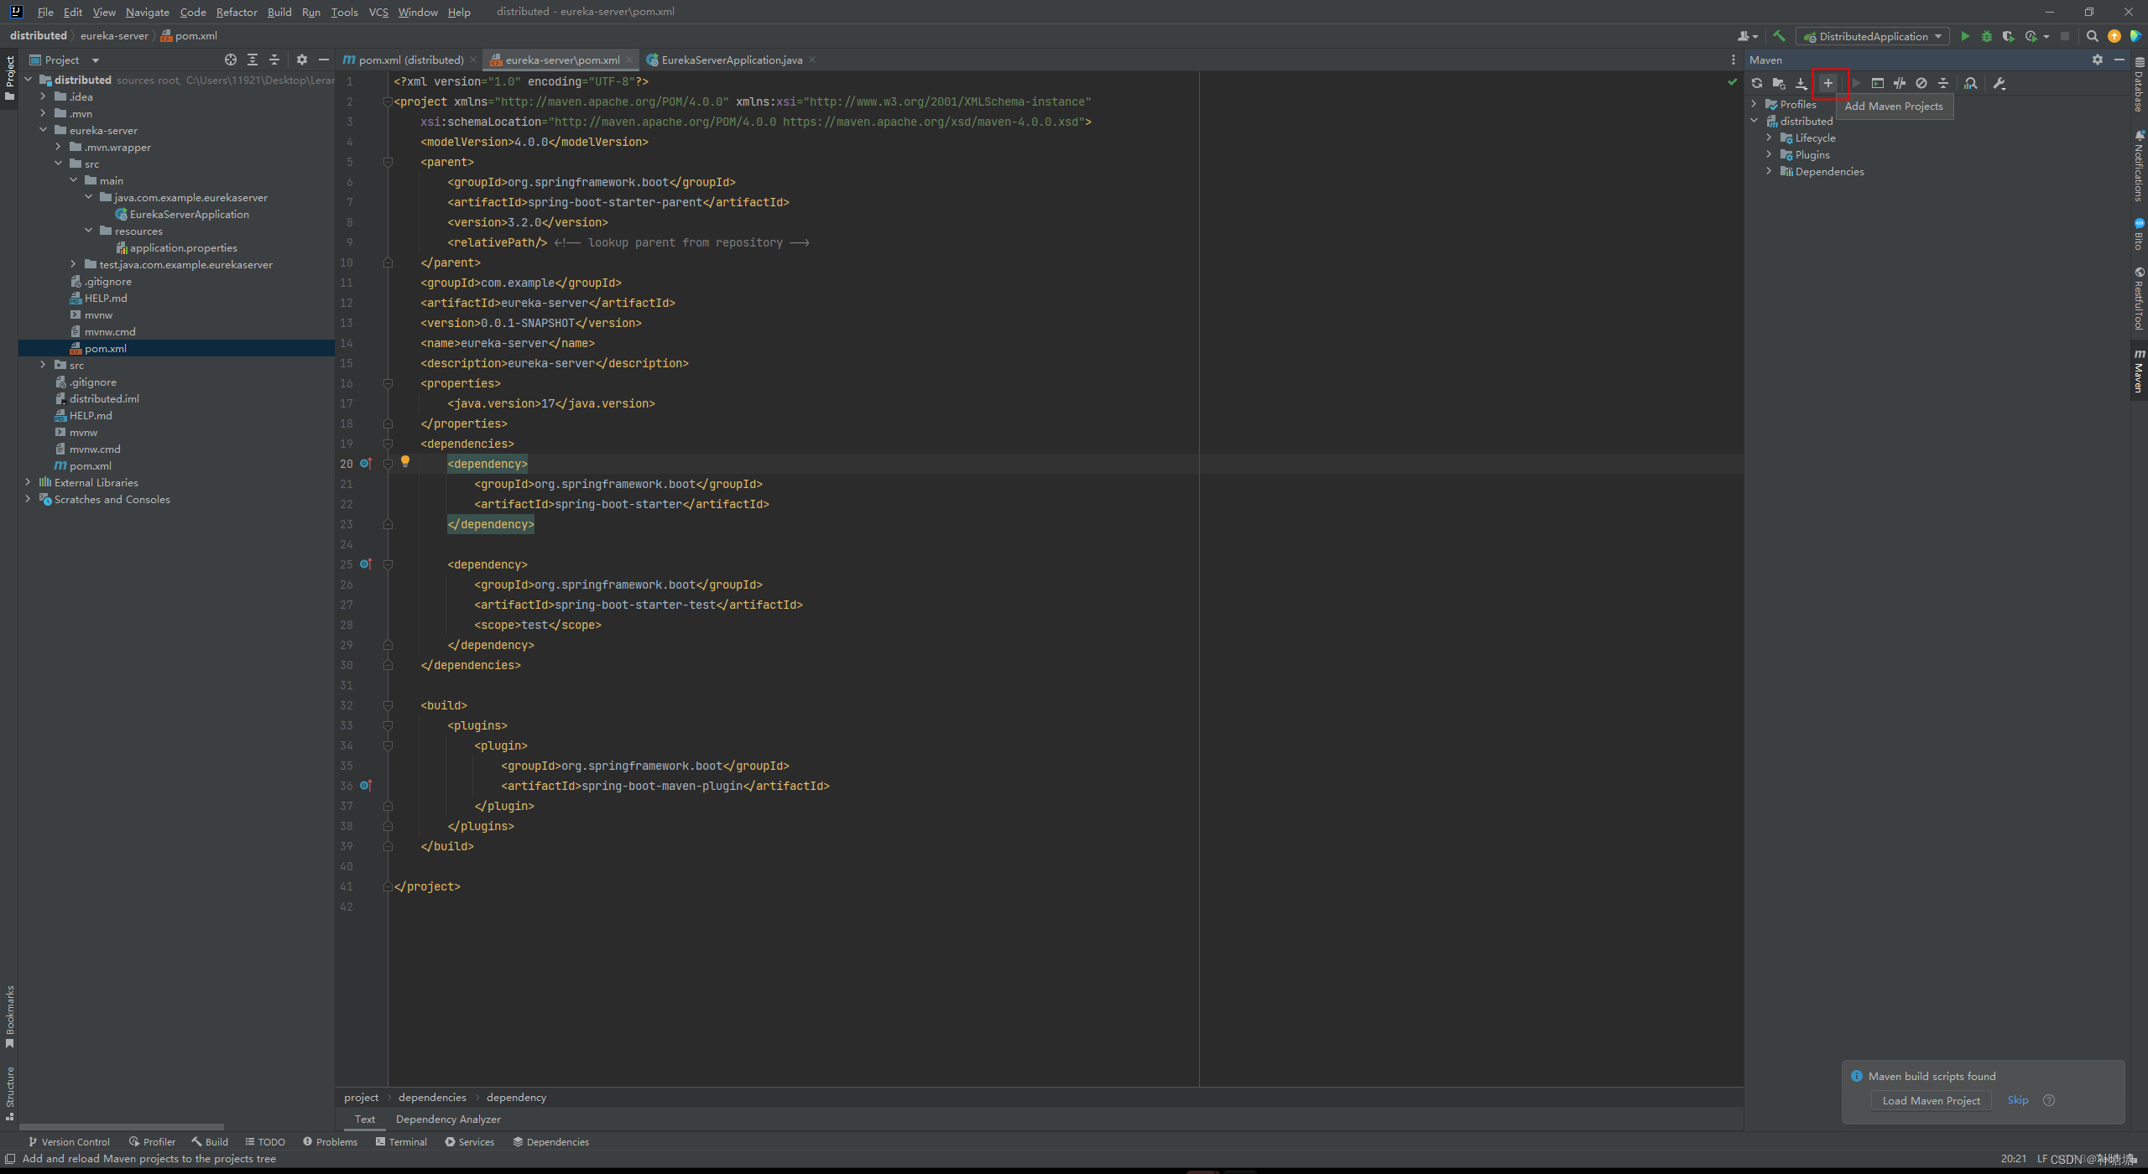Reload all Maven projects
Image resolution: width=2148 pixels, height=1174 pixels.
tap(1757, 83)
